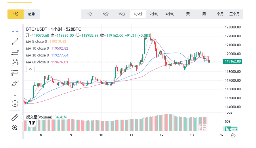Collapse the MA indicator legend
This screenshot has width=256, height=148.
pos(30,69)
